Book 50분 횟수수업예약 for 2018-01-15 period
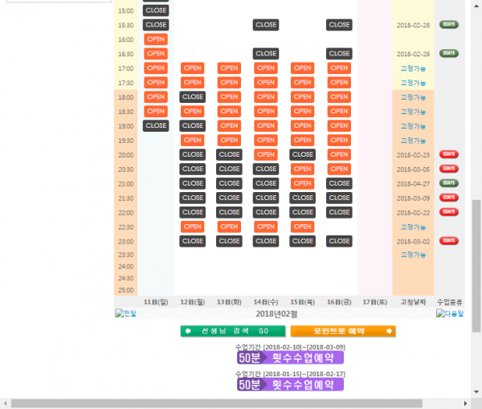The width and height of the screenshot is (482, 409). coord(290,385)
